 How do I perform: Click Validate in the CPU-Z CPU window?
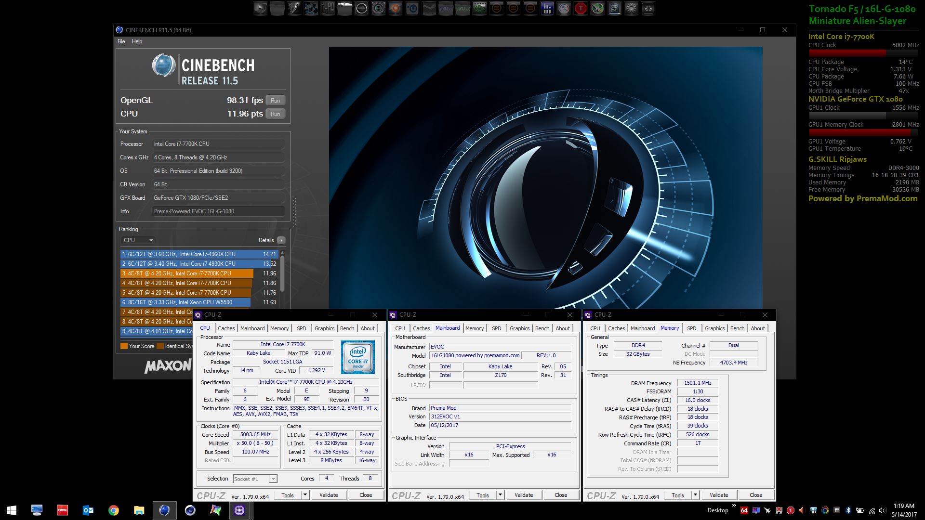tap(329, 495)
